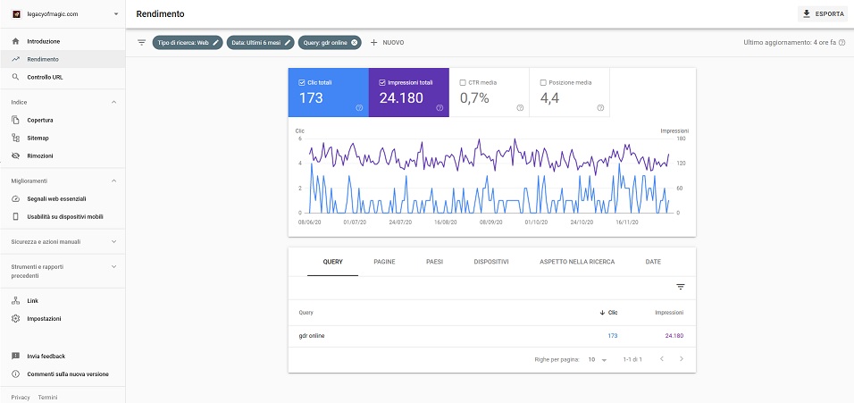This screenshot has width=854, height=403.
Task: Switch to the PAGINE tab
Action: (x=384, y=262)
